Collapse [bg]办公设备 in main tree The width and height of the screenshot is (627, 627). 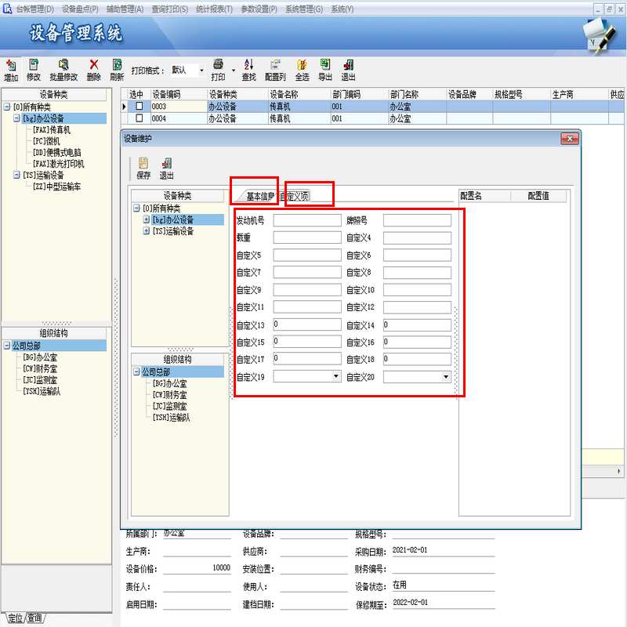pos(16,118)
